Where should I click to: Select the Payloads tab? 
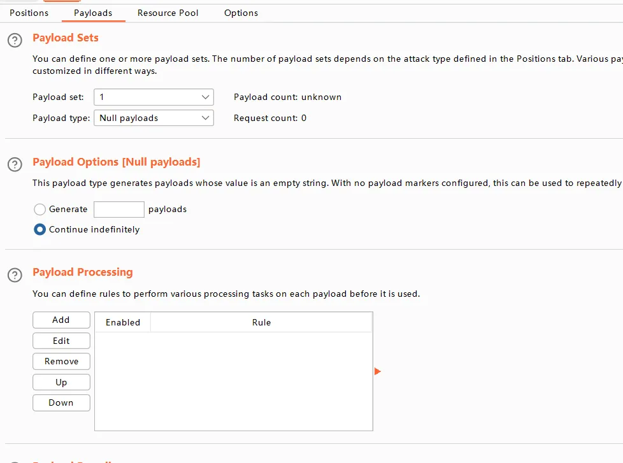pos(93,13)
